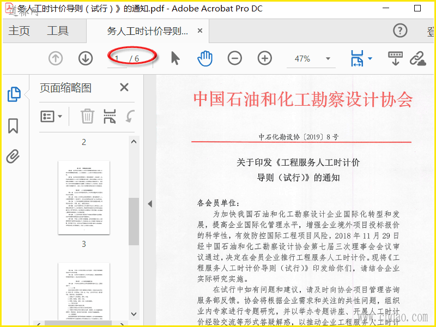
Task: Open the attachments paperclip panel
Action: point(13,156)
